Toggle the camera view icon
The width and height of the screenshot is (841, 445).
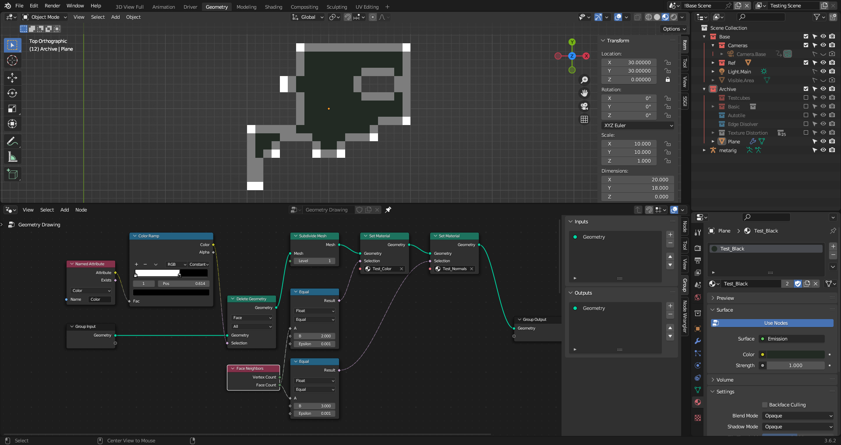pyautogui.click(x=584, y=106)
